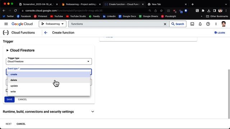Open the Other Bookmarks folder
The height and width of the screenshot is (129, 230).
point(217,16)
